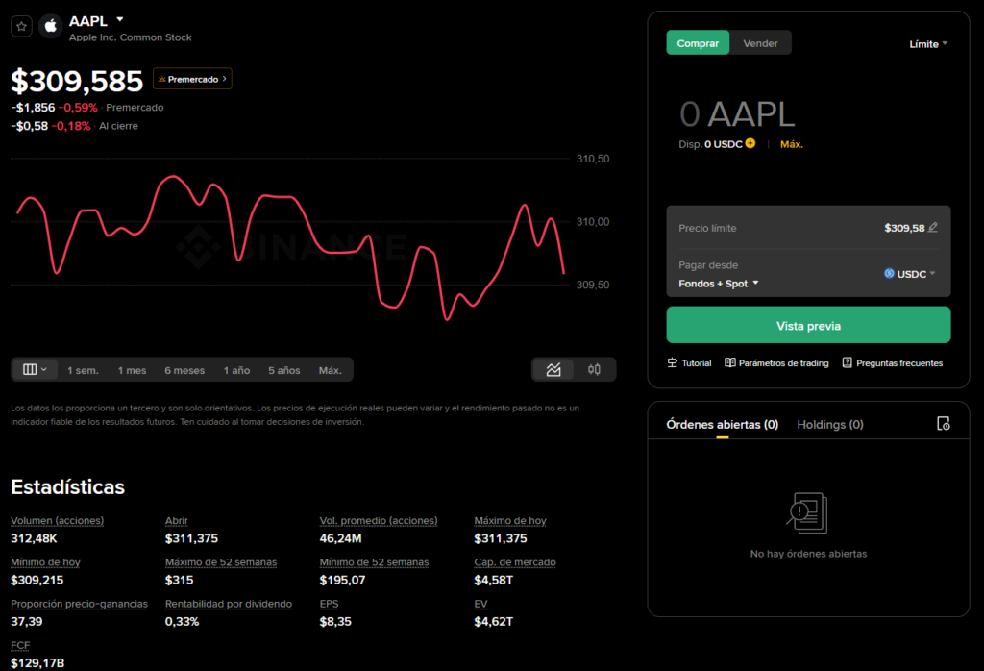The image size is (984, 671).
Task: Add AAPL to favorites with star icon
Action: pyautogui.click(x=21, y=26)
